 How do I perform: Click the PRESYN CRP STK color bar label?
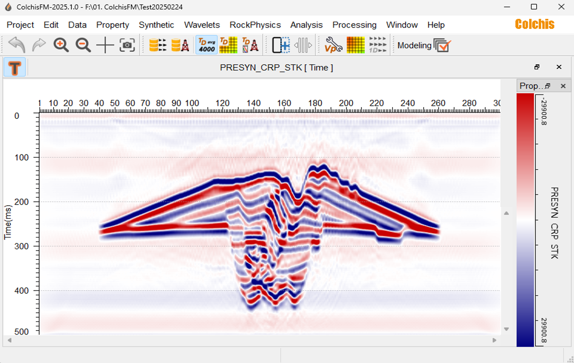tap(555, 223)
